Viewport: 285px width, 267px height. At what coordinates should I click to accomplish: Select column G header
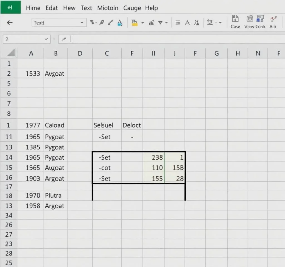(x=216, y=53)
